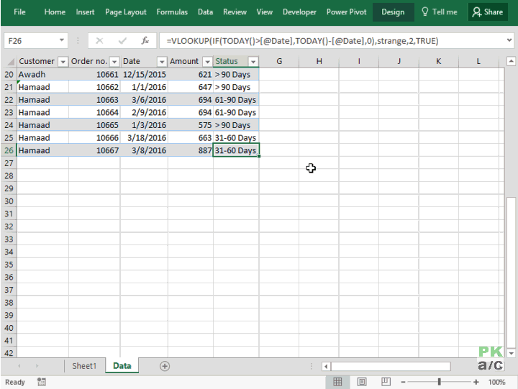The width and height of the screenshot is (518, 389).
Task: Switch to the Formulas tab
Action: pyautogui.click(x=172, y=12)
